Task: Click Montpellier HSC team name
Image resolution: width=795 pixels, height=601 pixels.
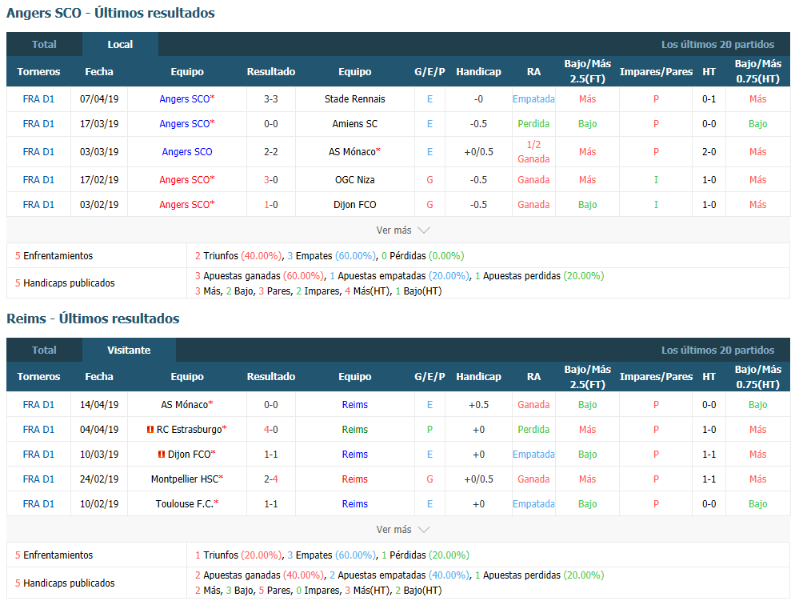Action: click(185, 479)
